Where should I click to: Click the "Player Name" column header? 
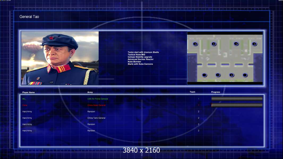(x=28, y=92)
